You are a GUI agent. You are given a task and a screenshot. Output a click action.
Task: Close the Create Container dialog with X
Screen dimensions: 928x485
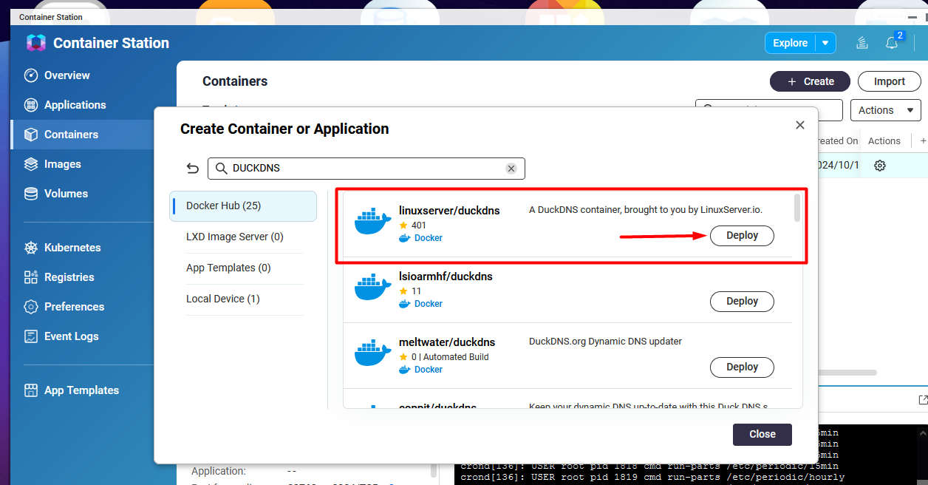pyautogui.click(x=799, y=126)
